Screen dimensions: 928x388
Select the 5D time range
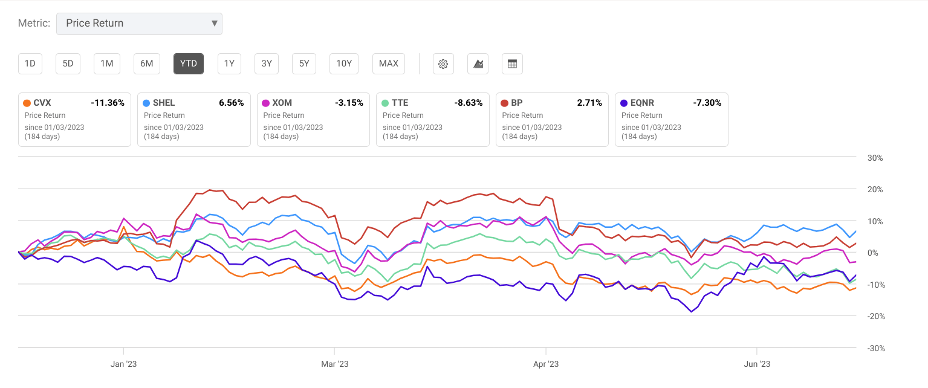(x=68, y=63)
